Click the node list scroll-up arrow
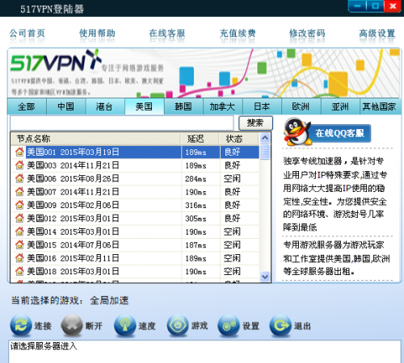This screenshot has width=404, height=363. pyautogui.click(x=265, y=138)
